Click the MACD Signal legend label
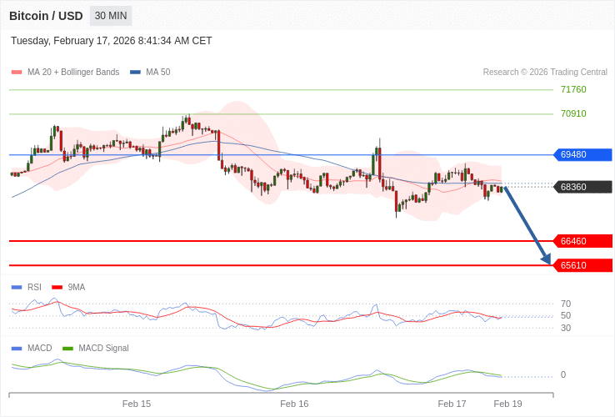Image resolution: width=615 pixels, height=417 pixels. click(103, 349)
